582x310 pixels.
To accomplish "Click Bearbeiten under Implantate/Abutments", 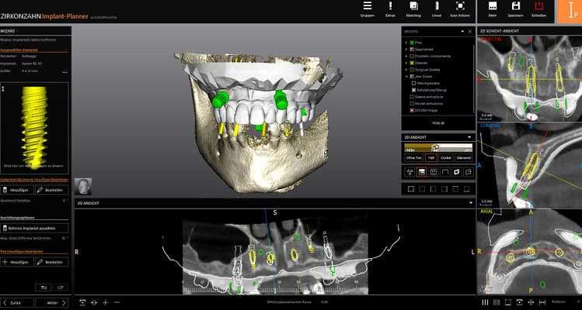I will [x=51, y=190].
